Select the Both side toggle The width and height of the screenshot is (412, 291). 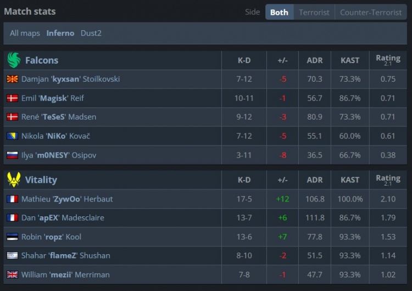[279, 12]
